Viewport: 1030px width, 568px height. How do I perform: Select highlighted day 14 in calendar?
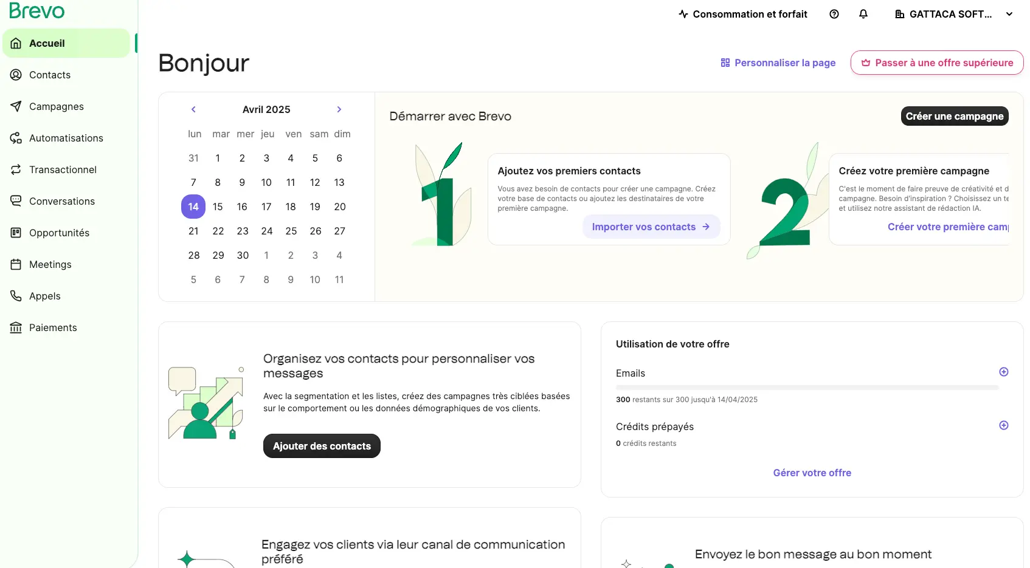(193, 207)
